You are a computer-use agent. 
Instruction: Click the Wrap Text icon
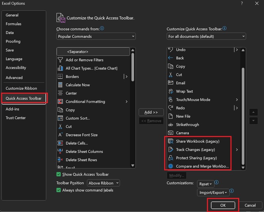pyautogui.click(x=170, y=92)
